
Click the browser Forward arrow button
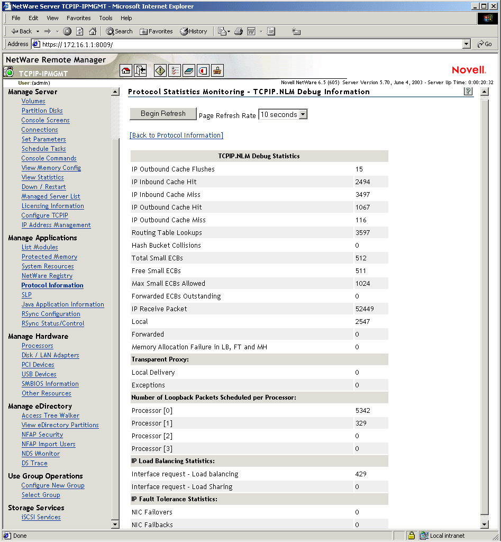coord(48,31)
